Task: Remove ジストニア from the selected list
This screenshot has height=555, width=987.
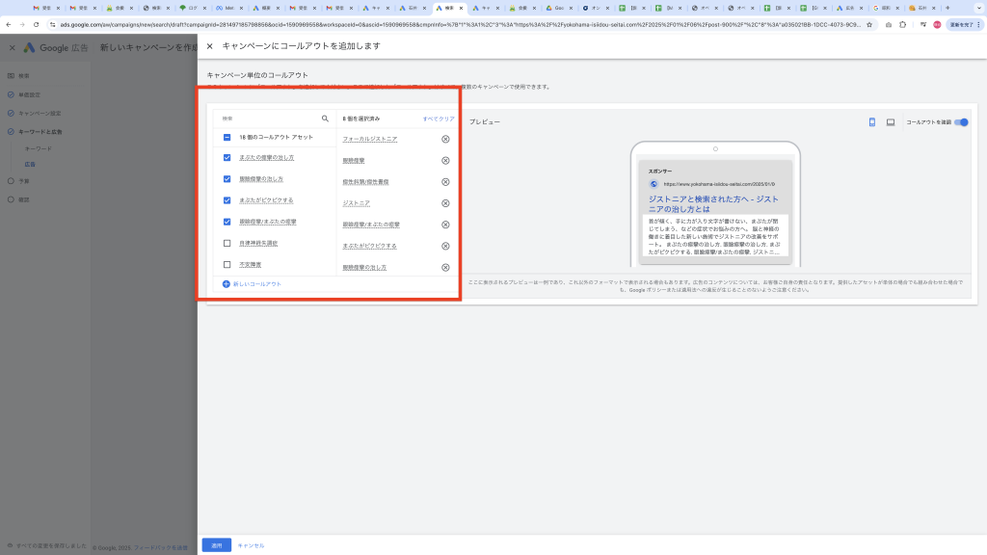Action: (445, 203)
